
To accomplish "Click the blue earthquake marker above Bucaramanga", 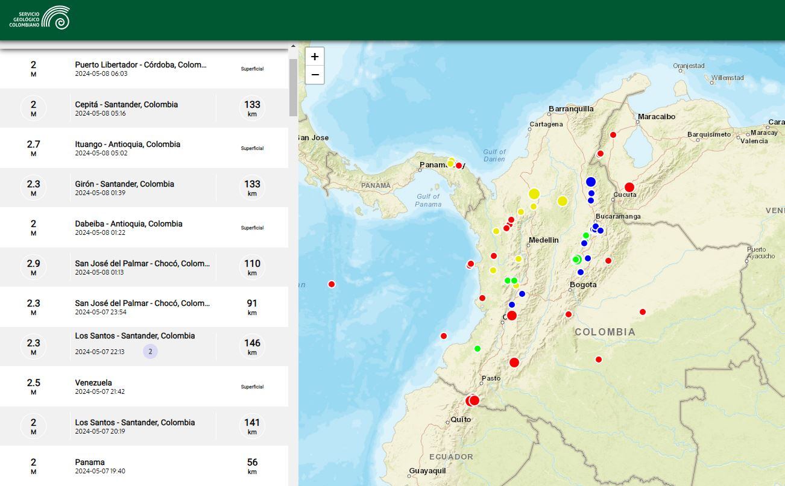I will [590, 181].
